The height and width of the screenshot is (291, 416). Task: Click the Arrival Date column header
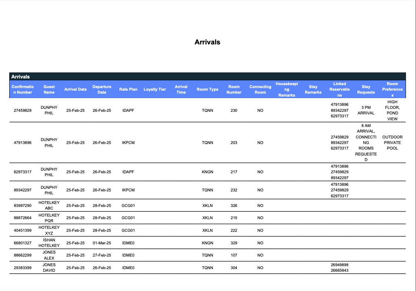tap(76, 89)
